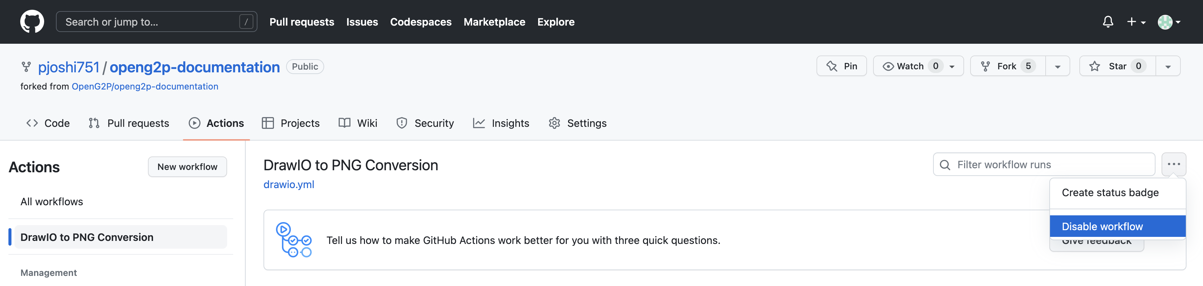This screenshot has height=286, width=1203.
Task: Switch to the Wiki tab
Action: (x=358, y=123)
